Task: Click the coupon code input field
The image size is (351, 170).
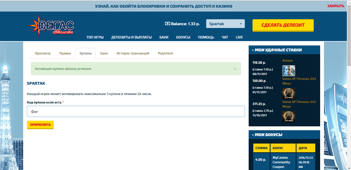Action: (x=136, y=111)
